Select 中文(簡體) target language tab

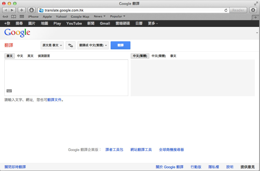(x=159, y=56)
